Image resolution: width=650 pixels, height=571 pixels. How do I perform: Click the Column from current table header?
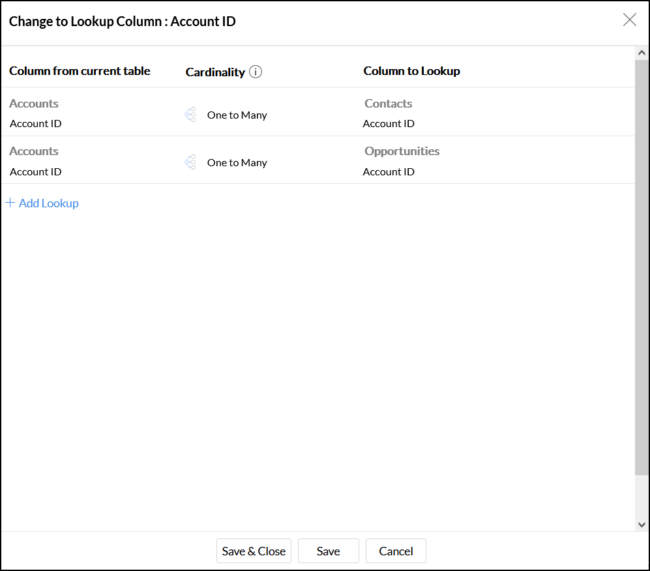coord(80,71)
